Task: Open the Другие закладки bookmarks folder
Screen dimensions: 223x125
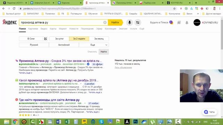Action: pyautogui.click(x=212, y=14)
